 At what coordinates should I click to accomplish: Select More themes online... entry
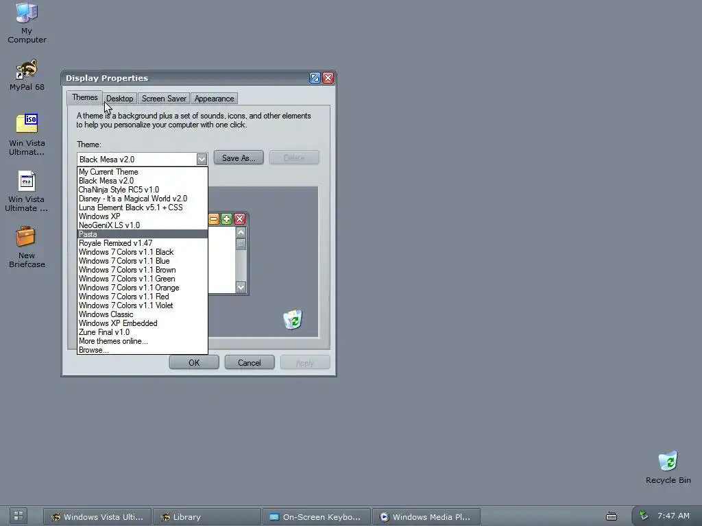143,341
